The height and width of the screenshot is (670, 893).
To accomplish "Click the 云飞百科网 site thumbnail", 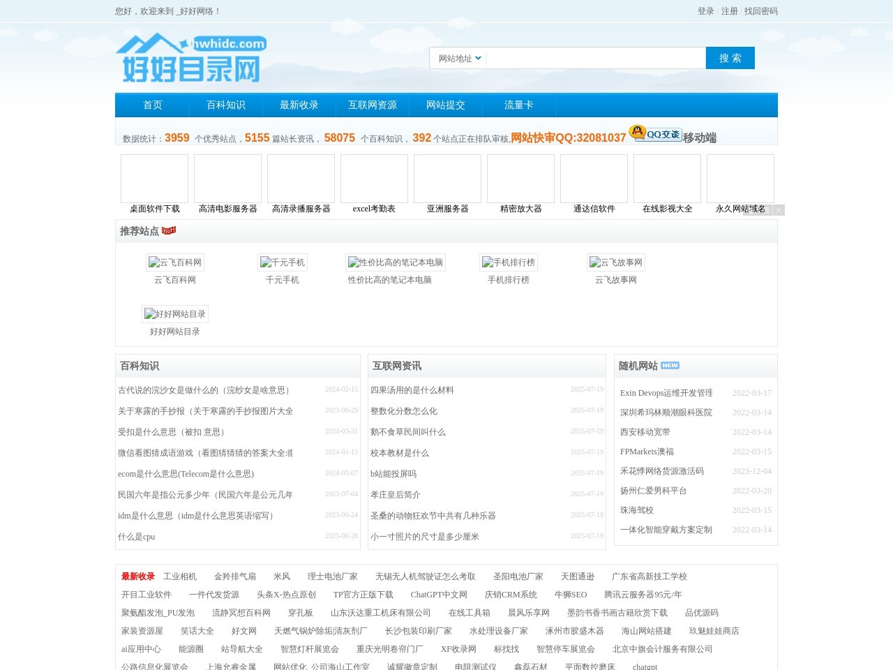I will tap(175, 262).
